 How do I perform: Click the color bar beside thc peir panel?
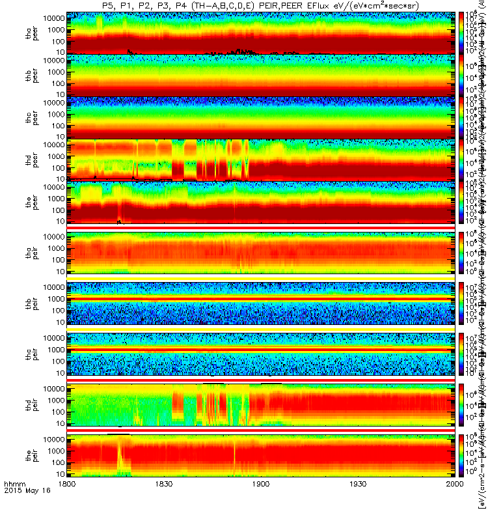tap(461, 354)
